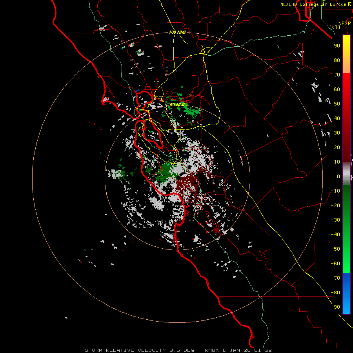The width and height of the screenshot is (353, 353).
Task: Select the positive 10 scale value
Action: coord(337,162)
